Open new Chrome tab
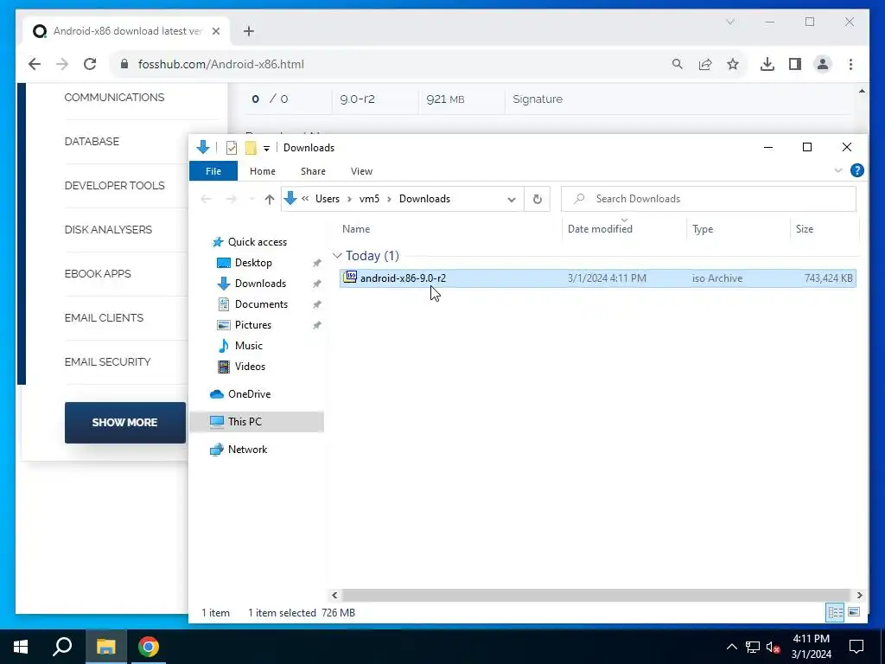Image resolution: width=885 pixels, height=664 pixels. (x=248, y=31)
